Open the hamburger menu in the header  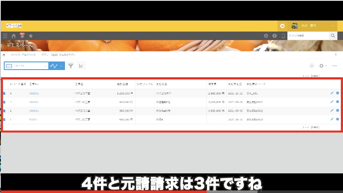click(x=5, y=36)
